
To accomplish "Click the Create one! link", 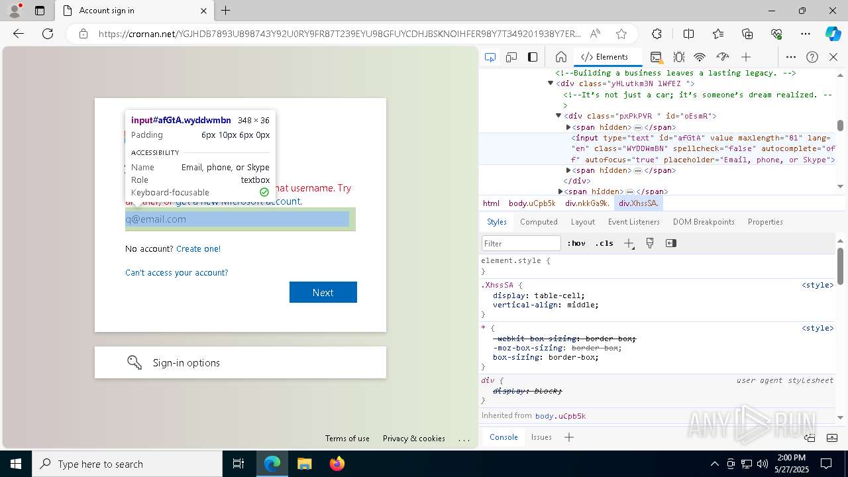I will (x=198, y=248).
